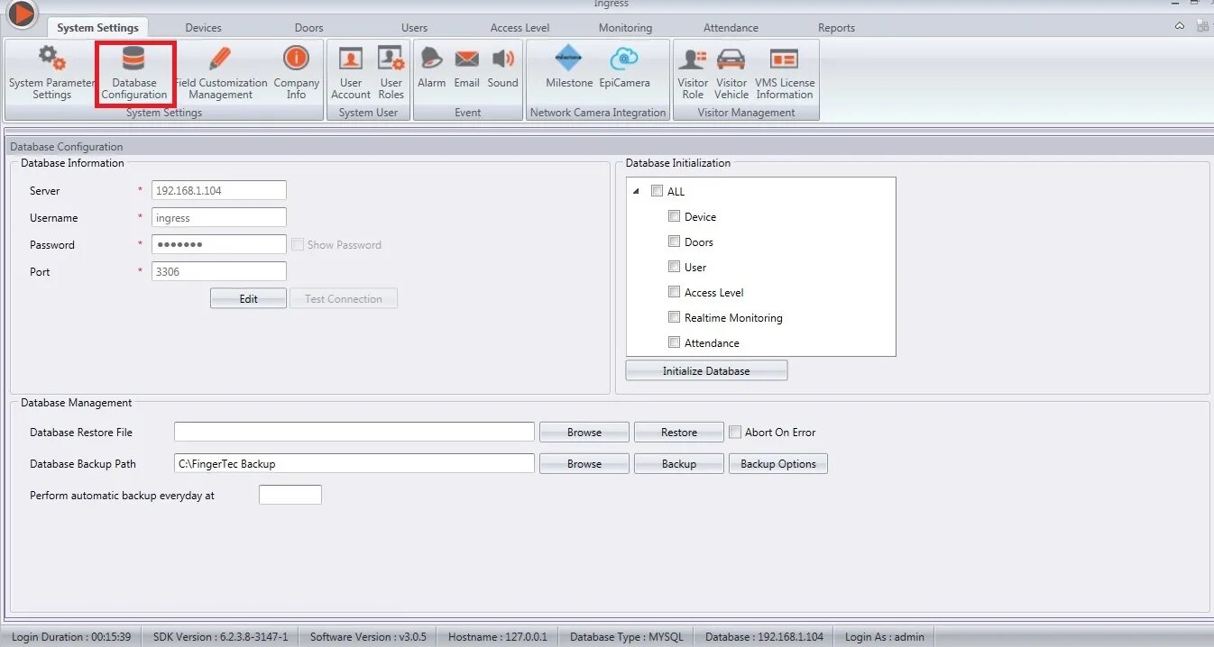This screenshot has width=1214, height=647.
Task: Open Sound speaker icon
Action: (x=502, y=59)
